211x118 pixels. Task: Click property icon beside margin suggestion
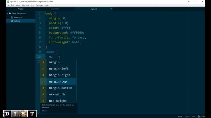[x=43, y=62]
